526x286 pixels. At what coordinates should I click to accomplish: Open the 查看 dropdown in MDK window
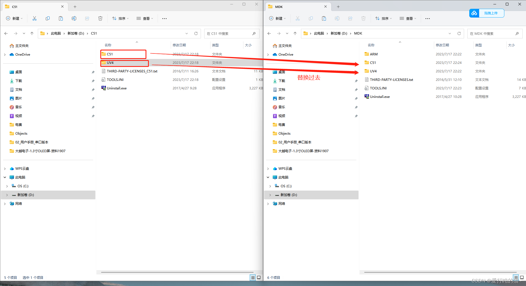point(408,18)
